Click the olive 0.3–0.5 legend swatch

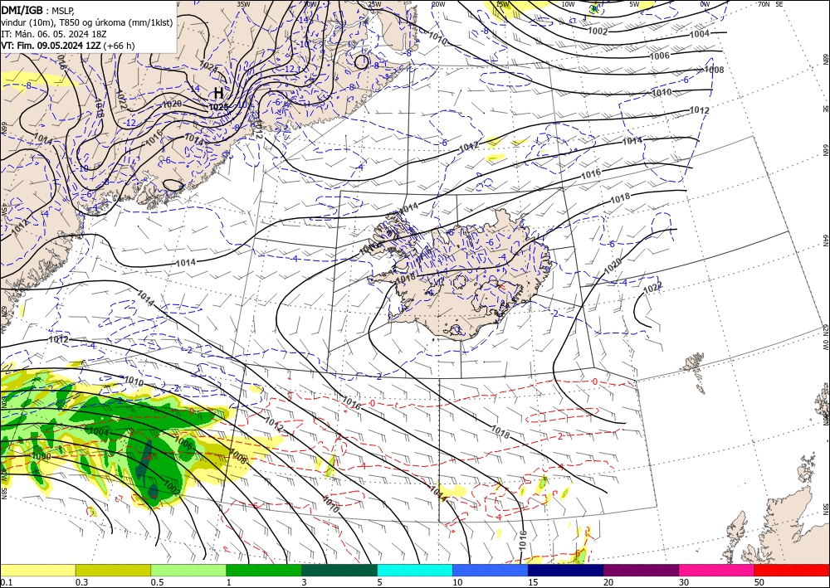(113, 570)
